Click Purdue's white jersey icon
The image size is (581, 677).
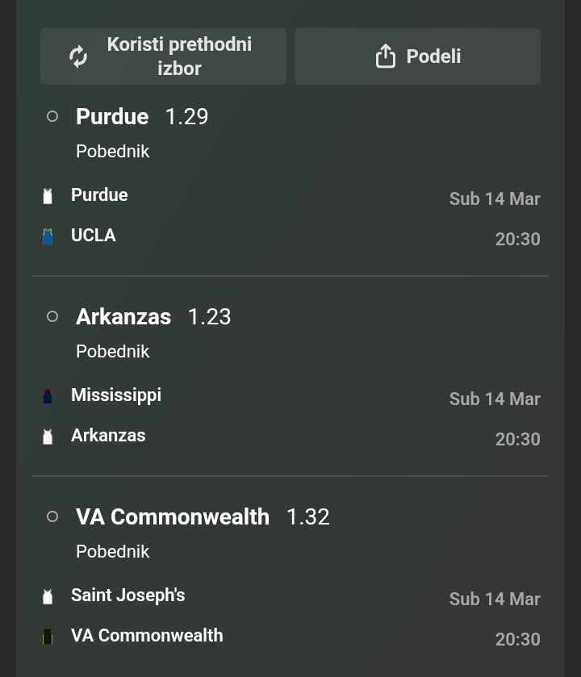click(48, 196)
